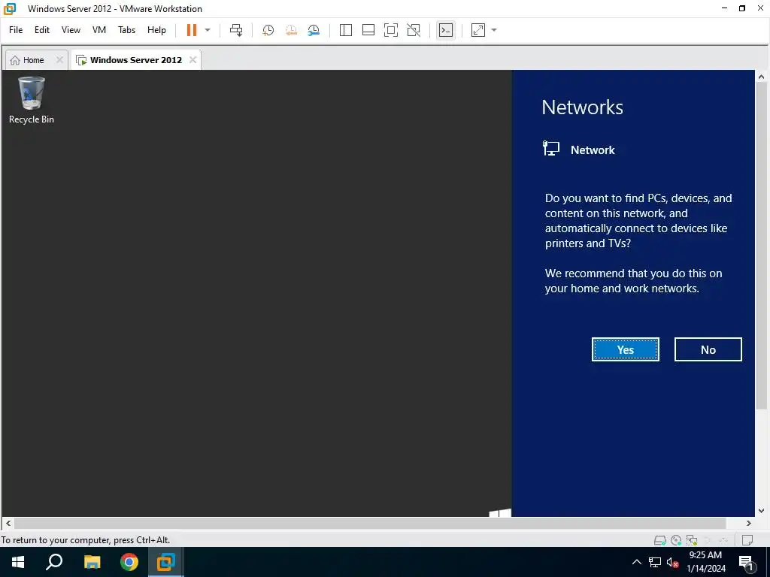
Task: Click the Network connection icon in the panel
Action: (551, 149)
